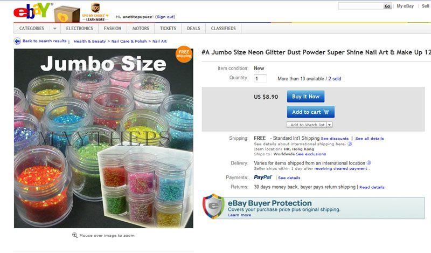Viewport: 431px width, 253px height.
Task: Click the Buy It Now button
Action: 305,97
